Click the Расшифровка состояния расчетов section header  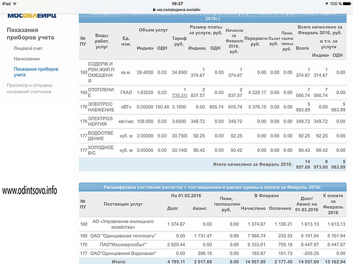pos(212,187)
